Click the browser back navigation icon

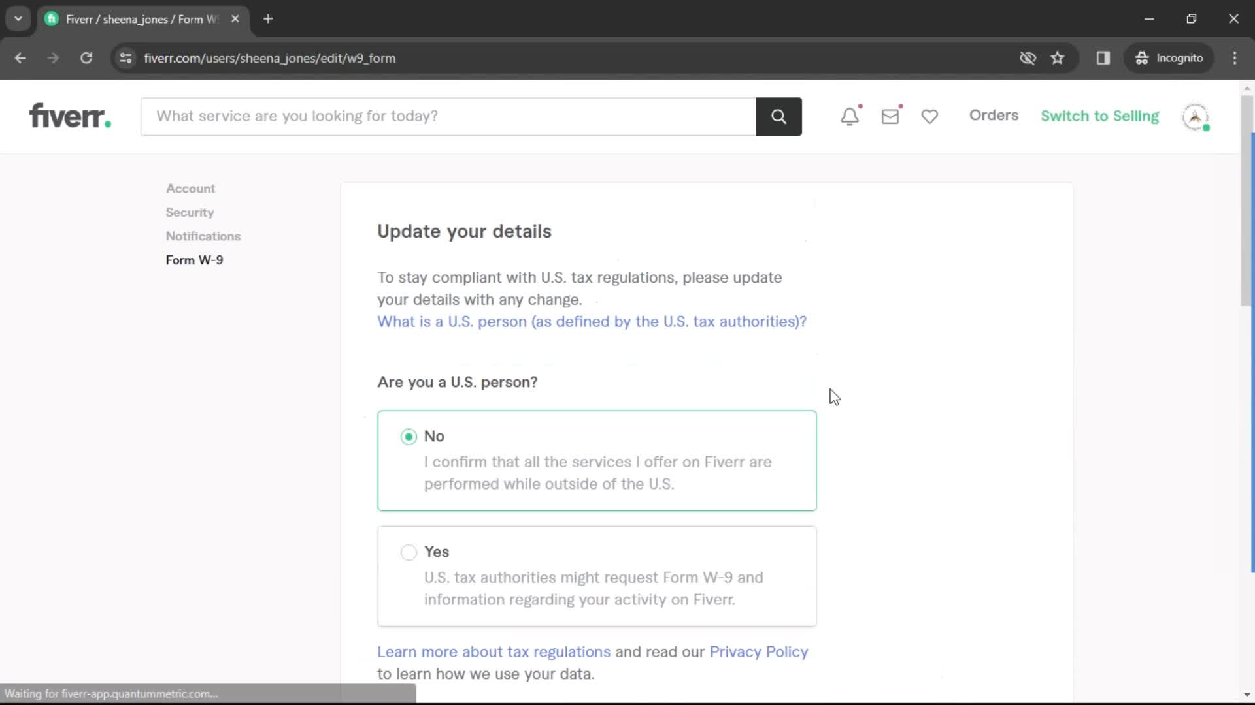pos(21,57)
